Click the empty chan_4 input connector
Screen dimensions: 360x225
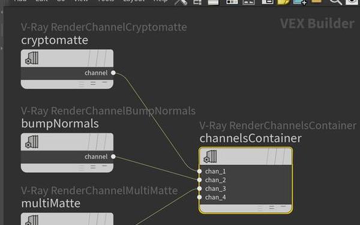click(199, 197)
